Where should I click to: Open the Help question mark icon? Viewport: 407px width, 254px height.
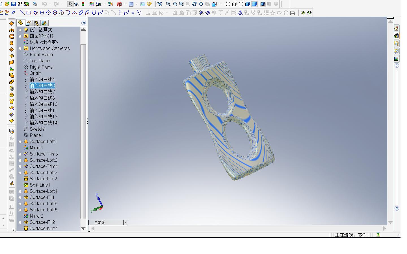pyautogui.click(x=149, y=4)
